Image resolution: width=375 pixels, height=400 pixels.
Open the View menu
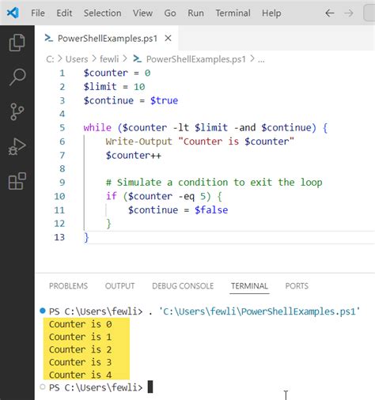click(x=142, y=13)
